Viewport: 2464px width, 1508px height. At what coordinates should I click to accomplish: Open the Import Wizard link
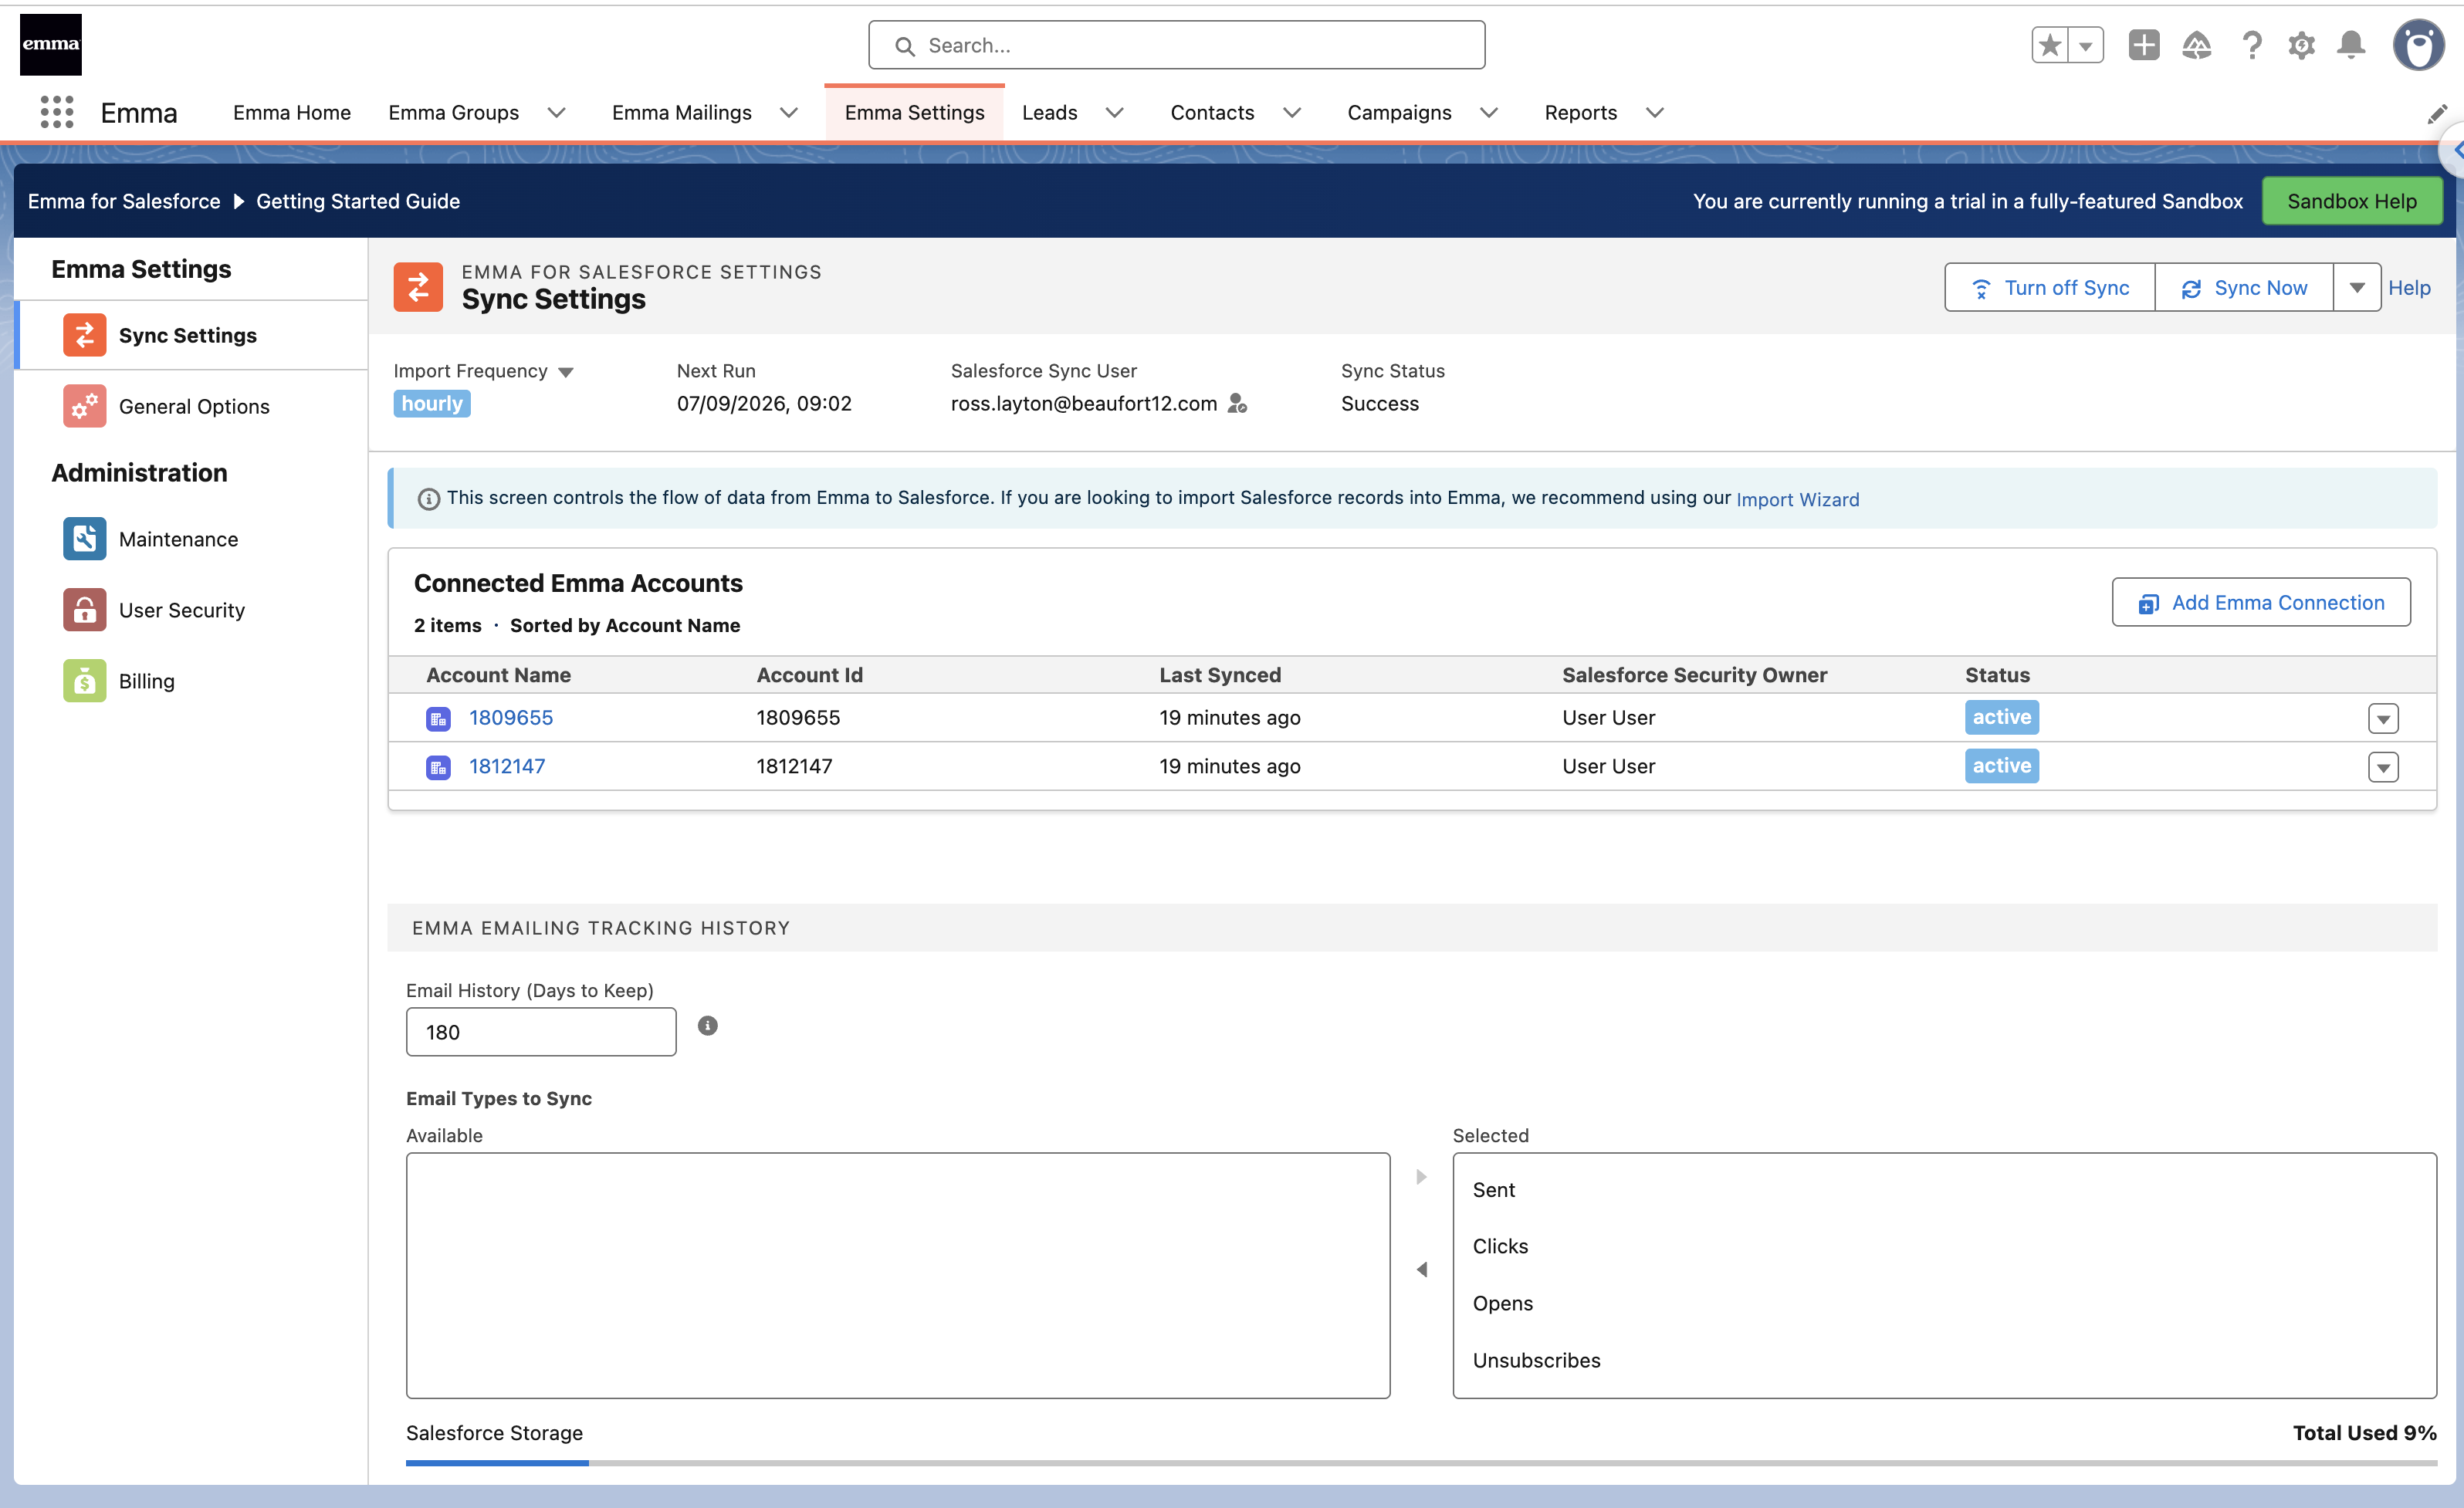(x=1798, y=499)
